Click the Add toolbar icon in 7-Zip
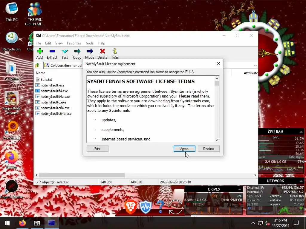This screenshot has height=229, width=306. click(40, 54)
